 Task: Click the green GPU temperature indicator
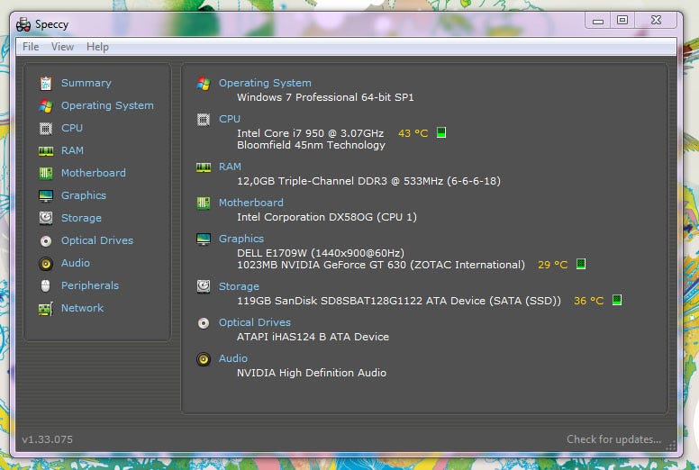click(581, 265)
